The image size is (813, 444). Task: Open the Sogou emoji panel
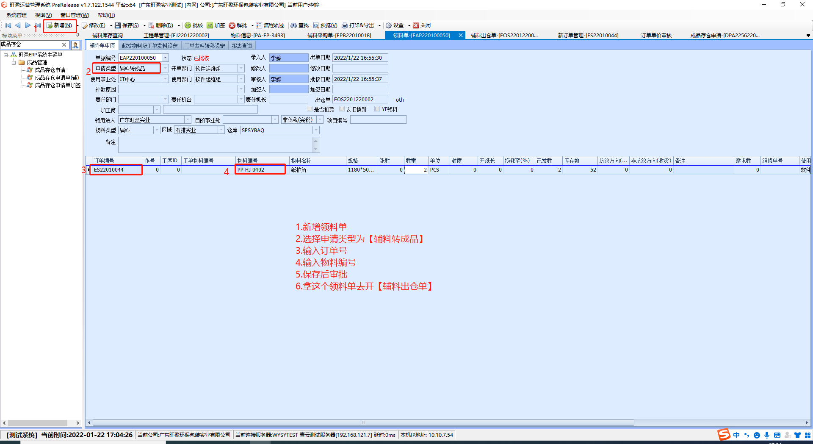pyautogui.click(x=757, y=435)
